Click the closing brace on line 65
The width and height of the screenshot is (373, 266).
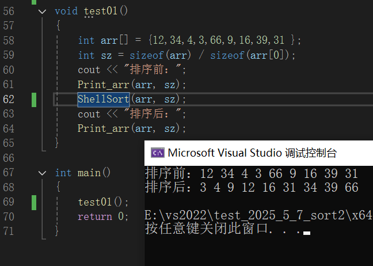57,143
